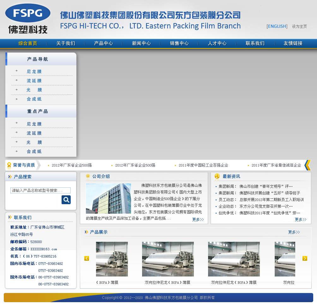Select 合成纸 under 重点产品
This screenshot has width=317, height=305.
pos(34,152)
